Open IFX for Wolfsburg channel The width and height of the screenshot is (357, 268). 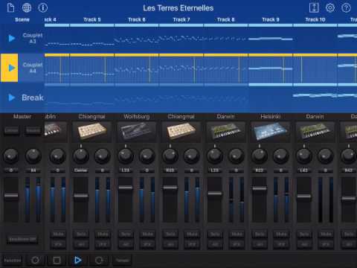[x=147, y=244]
